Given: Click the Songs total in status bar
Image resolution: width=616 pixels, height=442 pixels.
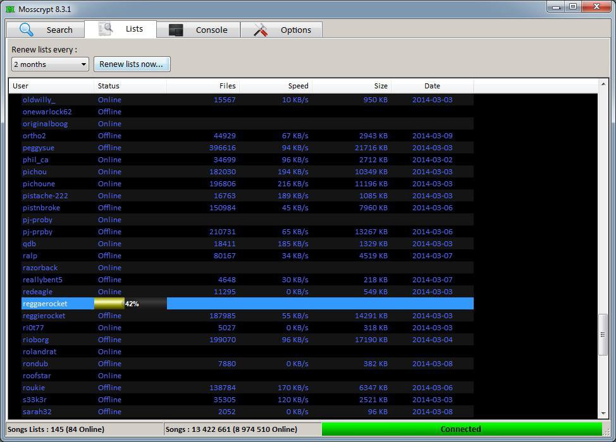Looking at the screenshot, I should click(231, 429).
